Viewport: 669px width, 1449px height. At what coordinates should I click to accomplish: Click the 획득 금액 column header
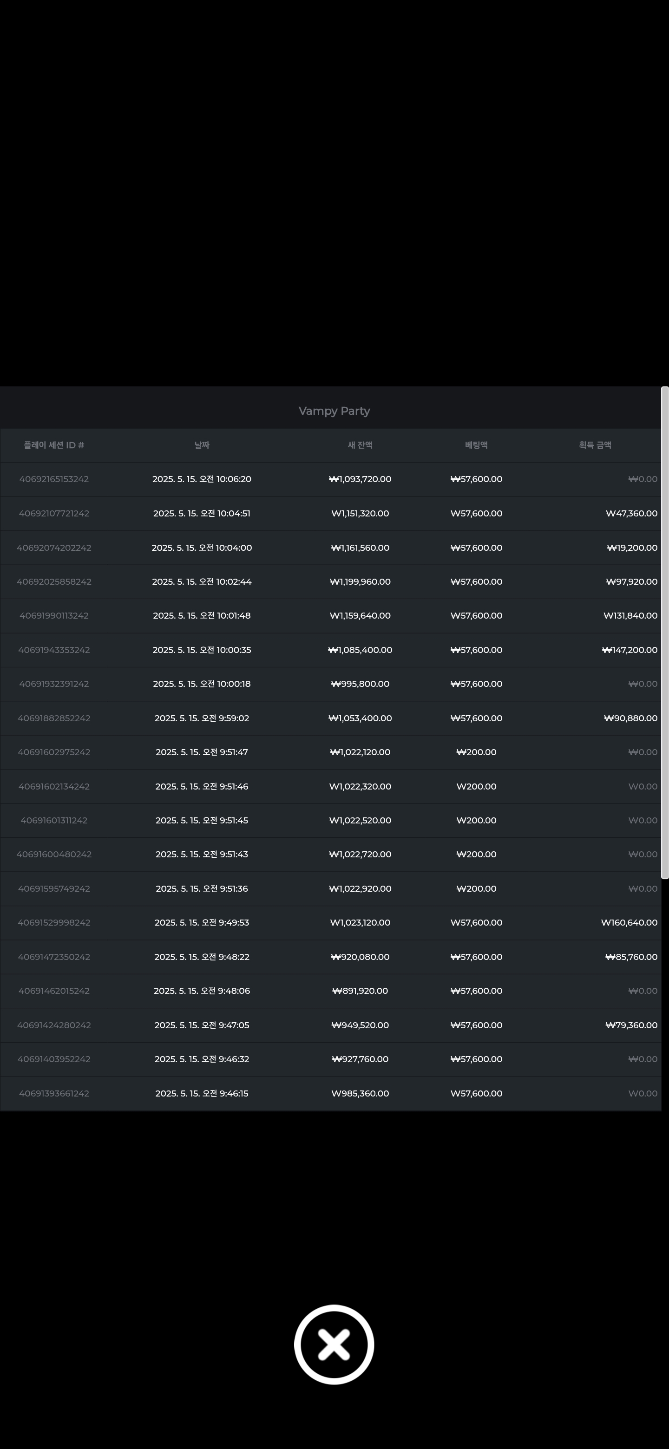595,445
